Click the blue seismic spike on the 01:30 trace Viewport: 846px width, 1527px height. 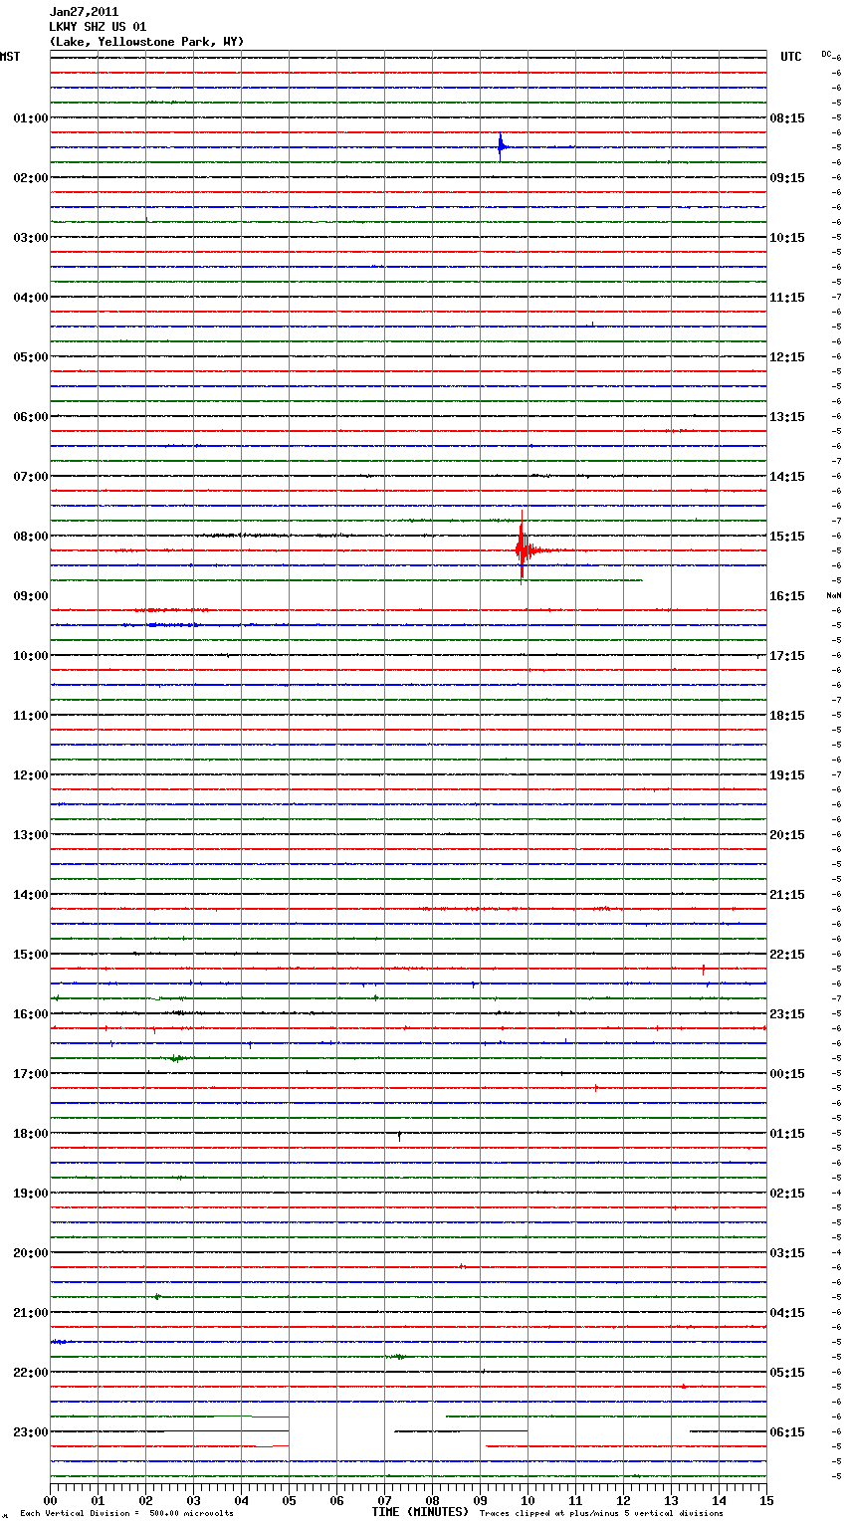tap(501, 147)
